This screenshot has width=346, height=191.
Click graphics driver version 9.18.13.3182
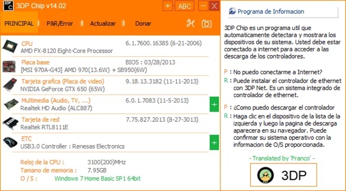pos(162,81)
